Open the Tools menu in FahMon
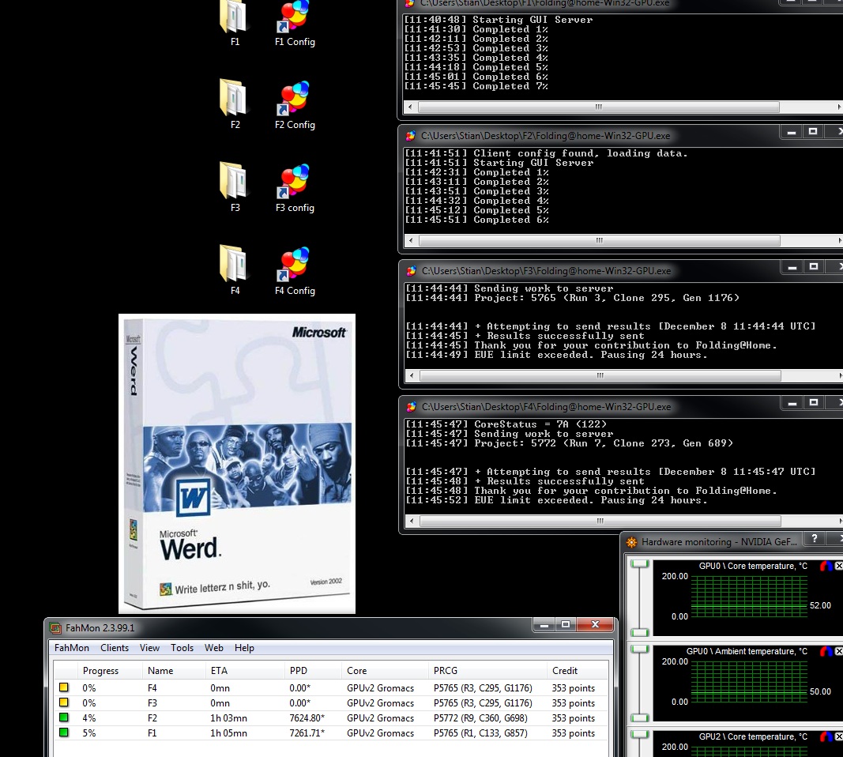The image size is (843, 757). pos(182,648)
